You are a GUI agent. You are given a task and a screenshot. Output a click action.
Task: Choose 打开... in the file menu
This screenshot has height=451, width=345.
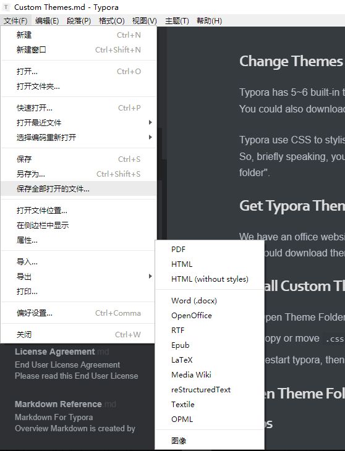(x=79, y=71)
